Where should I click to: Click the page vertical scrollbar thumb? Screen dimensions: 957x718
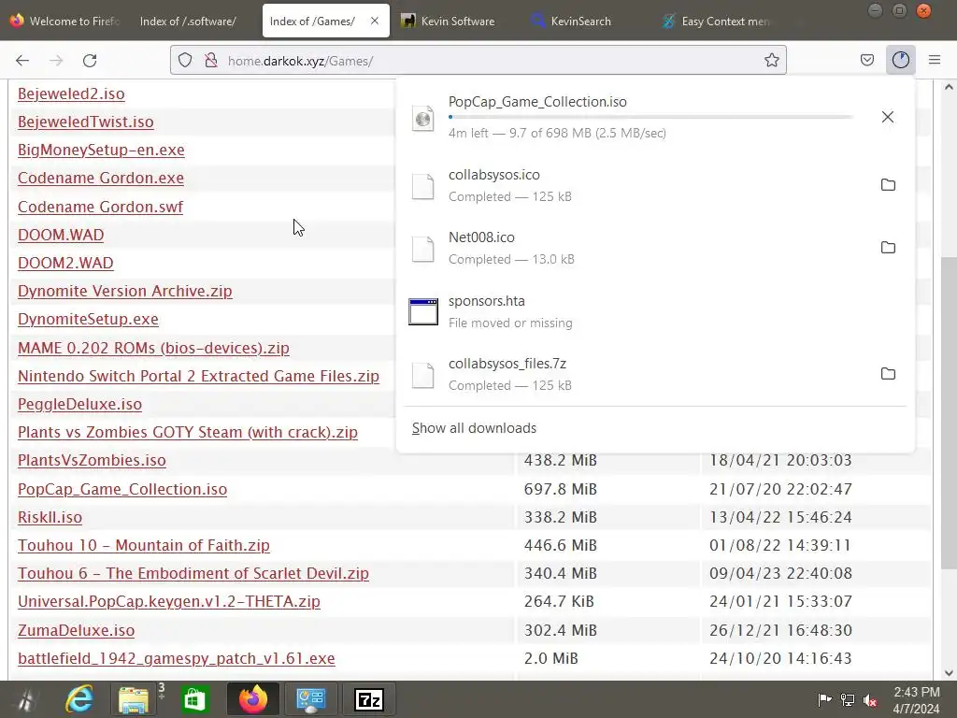pyautogui.click(x=949, y=413)
